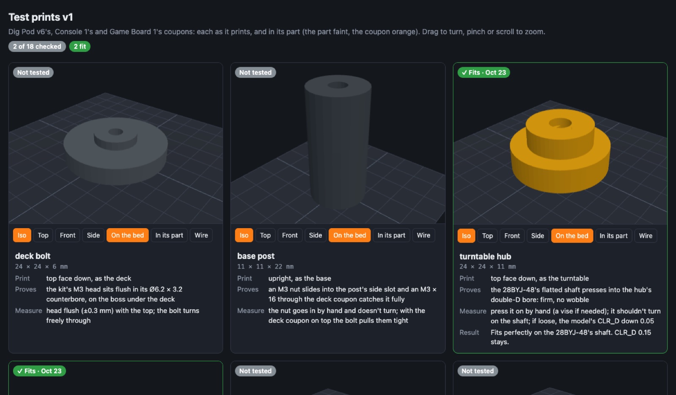This screenshot has width=676, height=395.
Task: Show turntable hub Side view
Action: coord(538,236)
